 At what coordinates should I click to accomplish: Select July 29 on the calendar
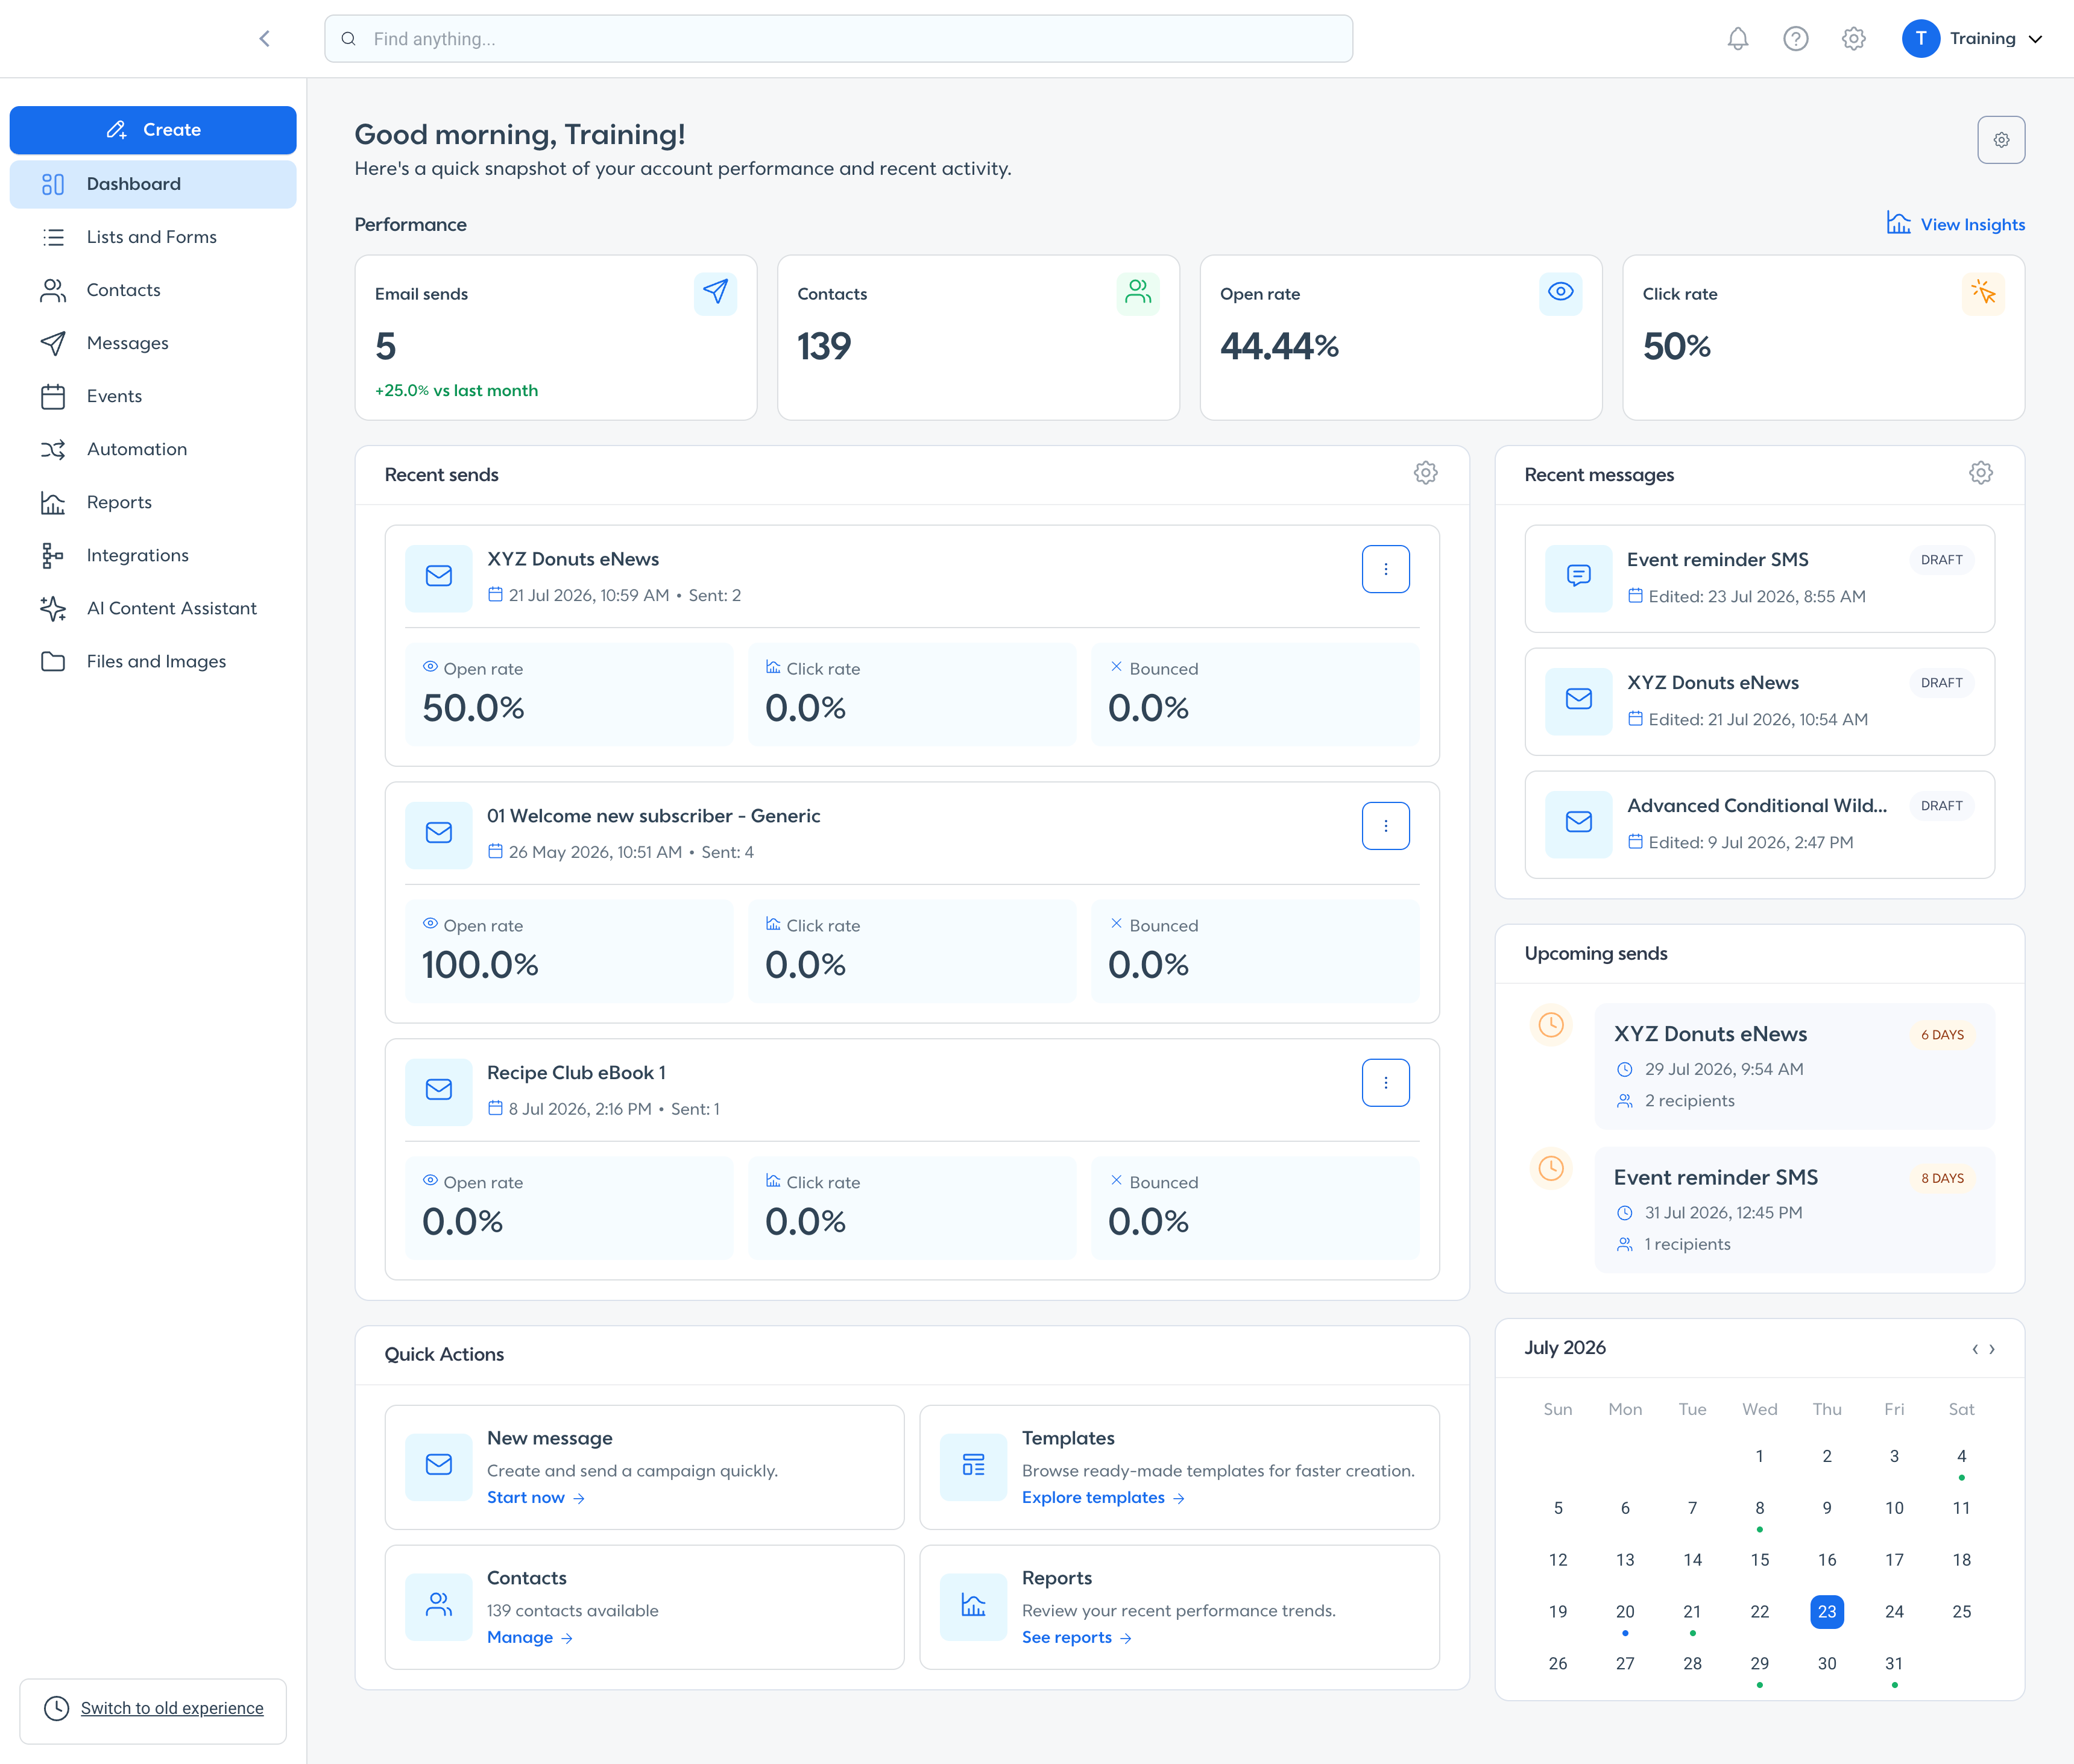tap(1760, 1664)
